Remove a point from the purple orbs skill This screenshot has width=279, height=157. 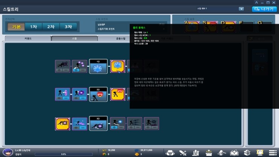pyautogui.click(x=83, y=70)
